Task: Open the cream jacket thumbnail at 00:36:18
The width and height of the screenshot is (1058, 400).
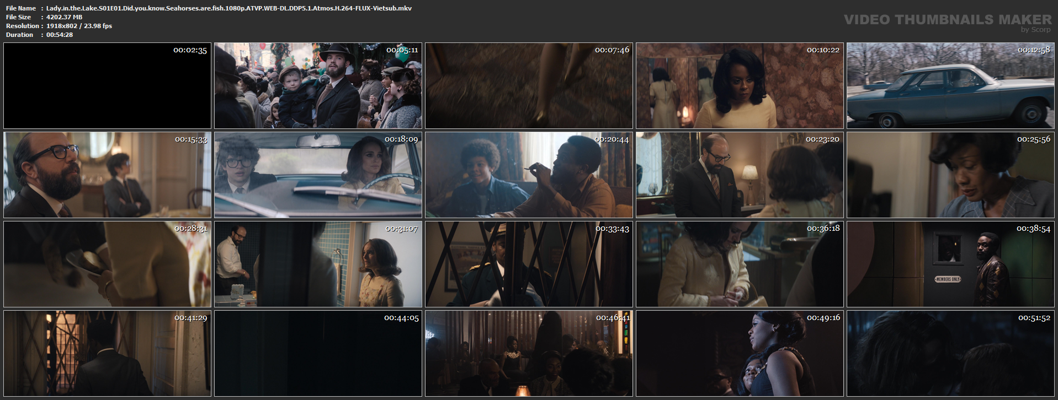Action: tap(740, 264)
